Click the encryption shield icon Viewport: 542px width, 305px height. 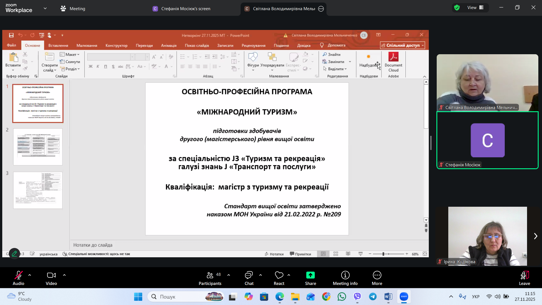[x=457, y=8]
